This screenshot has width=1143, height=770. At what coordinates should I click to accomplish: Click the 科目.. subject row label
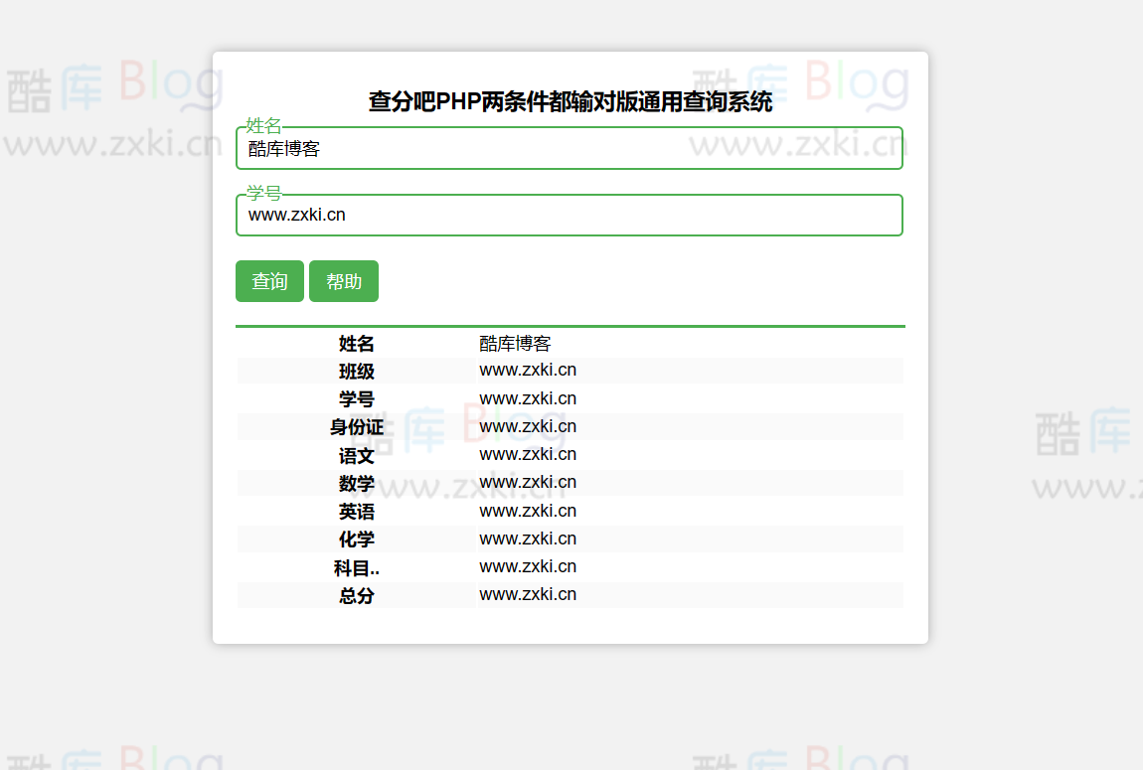[356, 566]
